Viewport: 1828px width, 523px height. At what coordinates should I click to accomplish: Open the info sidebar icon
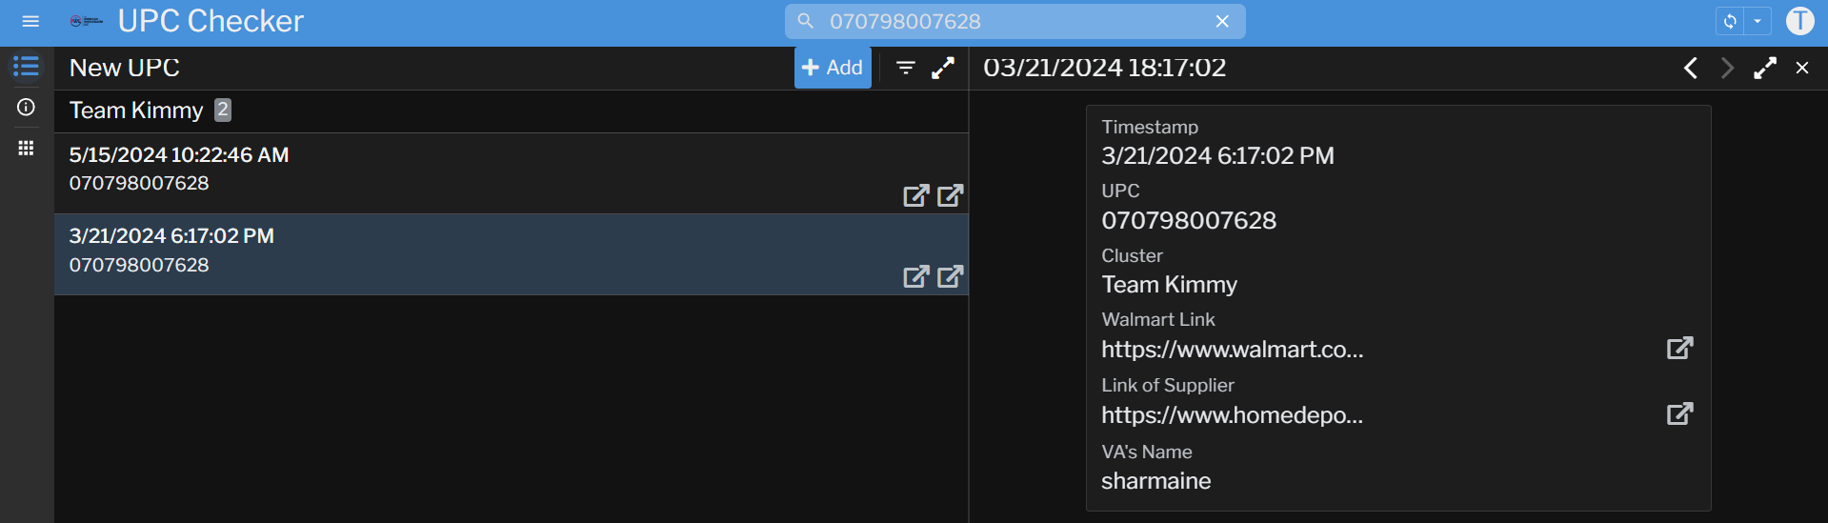click(x=26, y=108)
